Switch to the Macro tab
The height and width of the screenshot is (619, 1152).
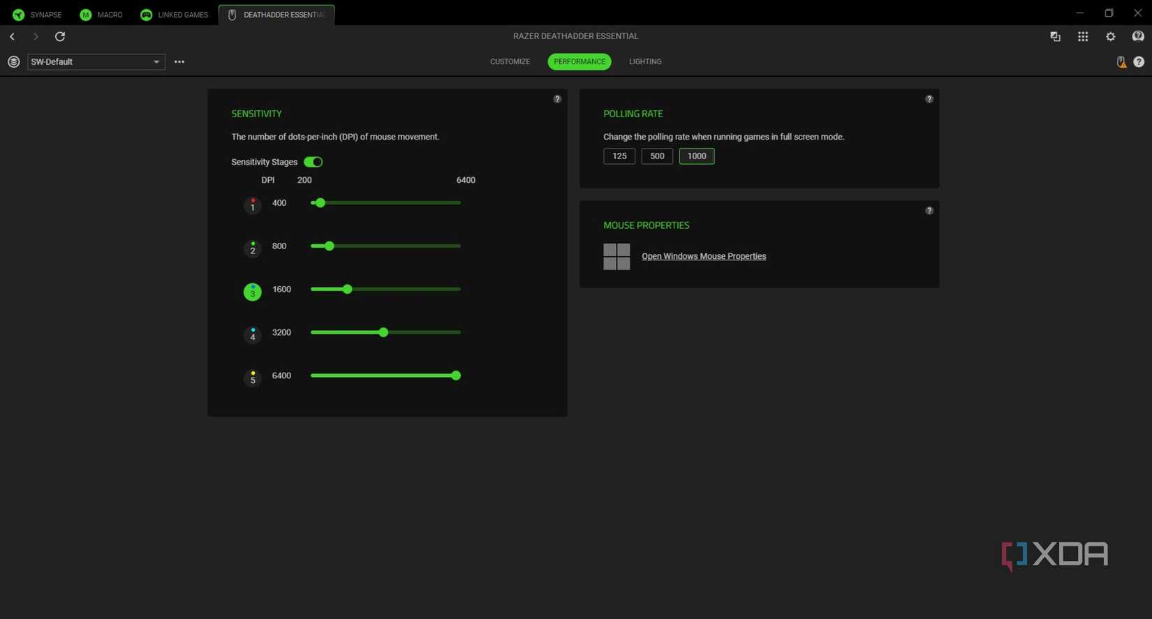point(101,15)
